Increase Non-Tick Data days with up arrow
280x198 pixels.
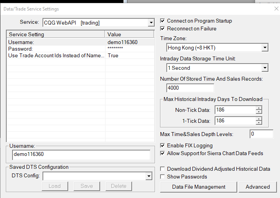point(259,108)
